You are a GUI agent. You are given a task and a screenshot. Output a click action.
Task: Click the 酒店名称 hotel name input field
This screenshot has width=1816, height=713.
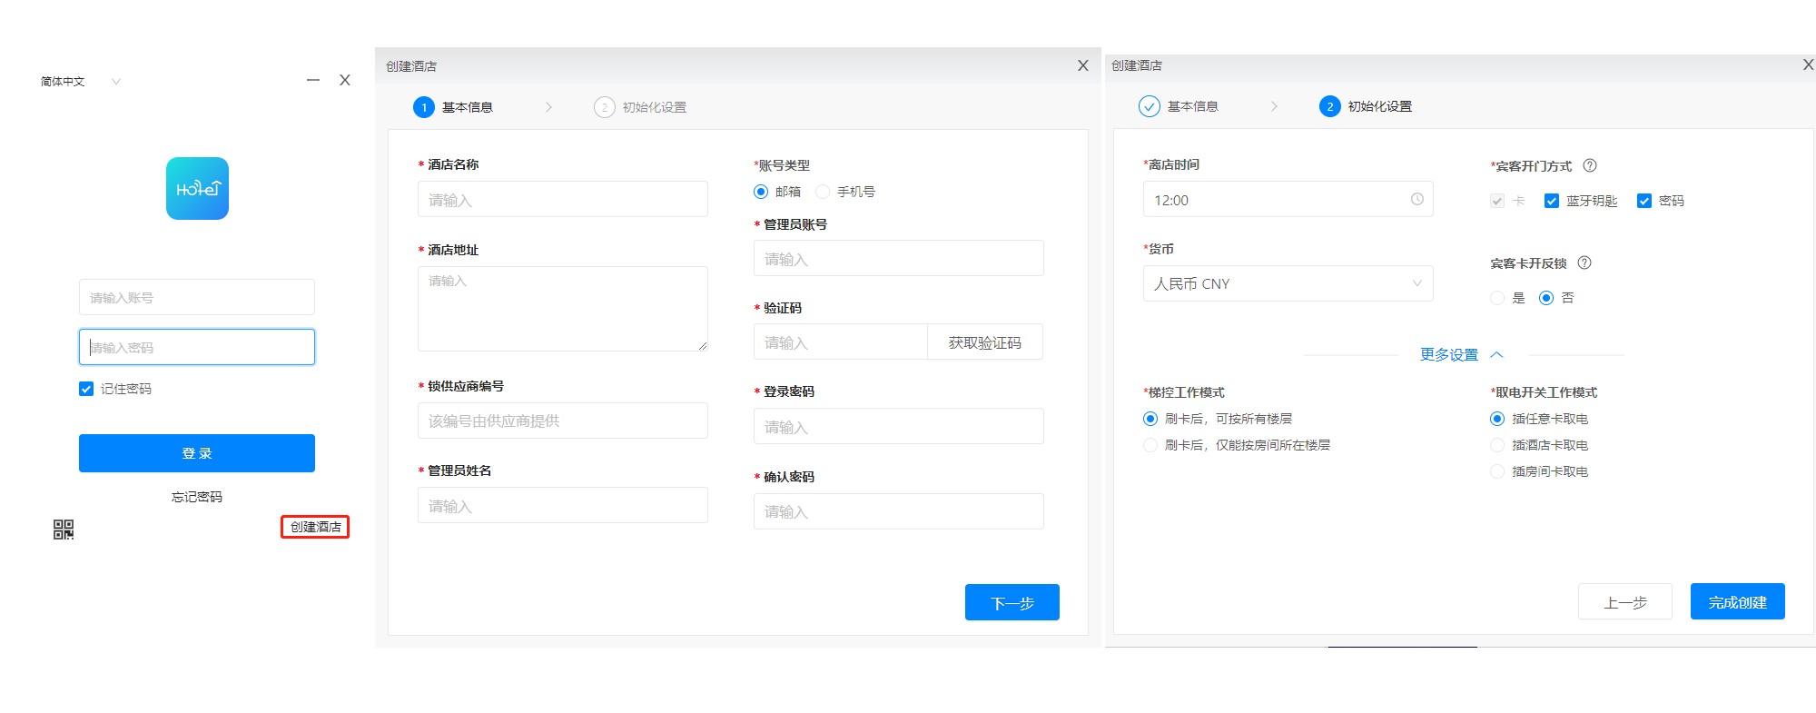[562, 200]
